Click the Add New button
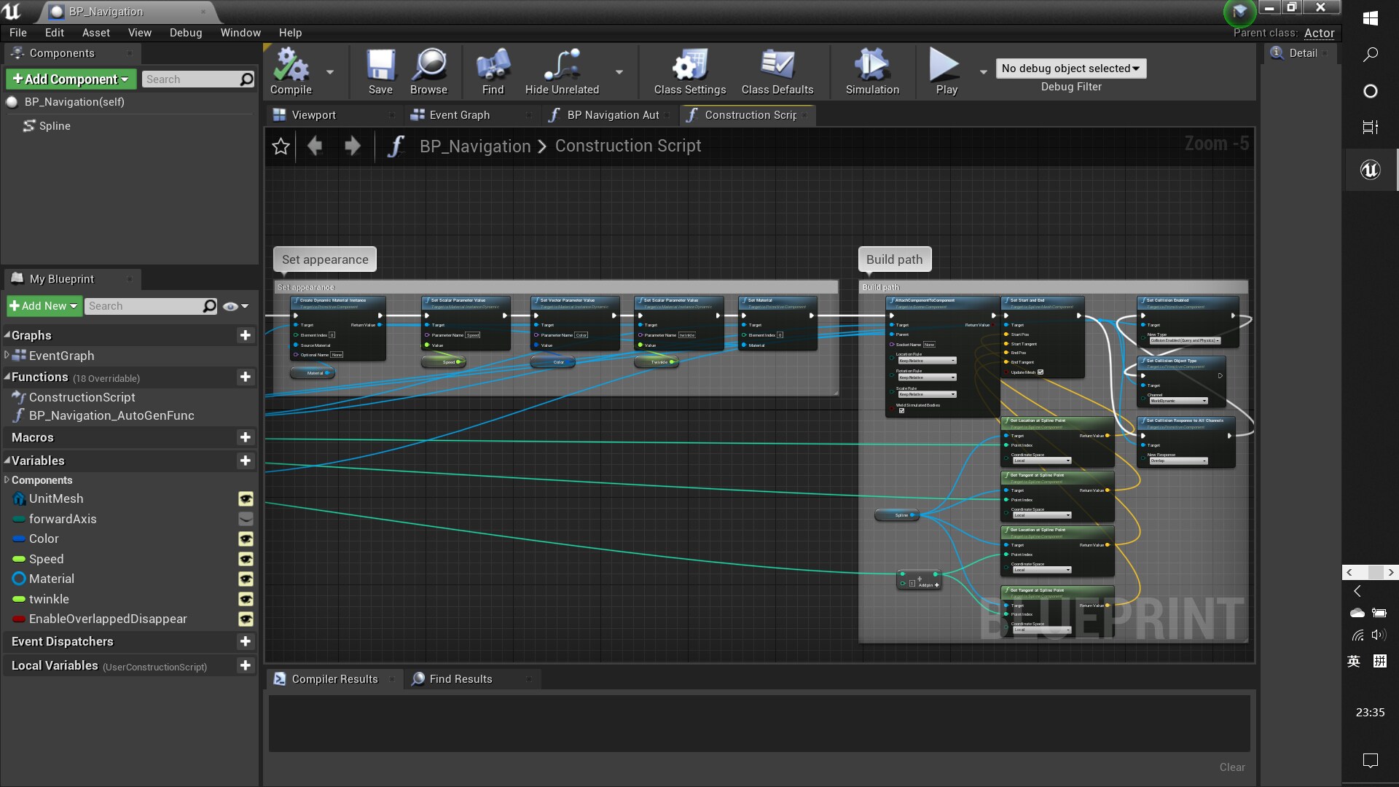 [x=44, y=306]
